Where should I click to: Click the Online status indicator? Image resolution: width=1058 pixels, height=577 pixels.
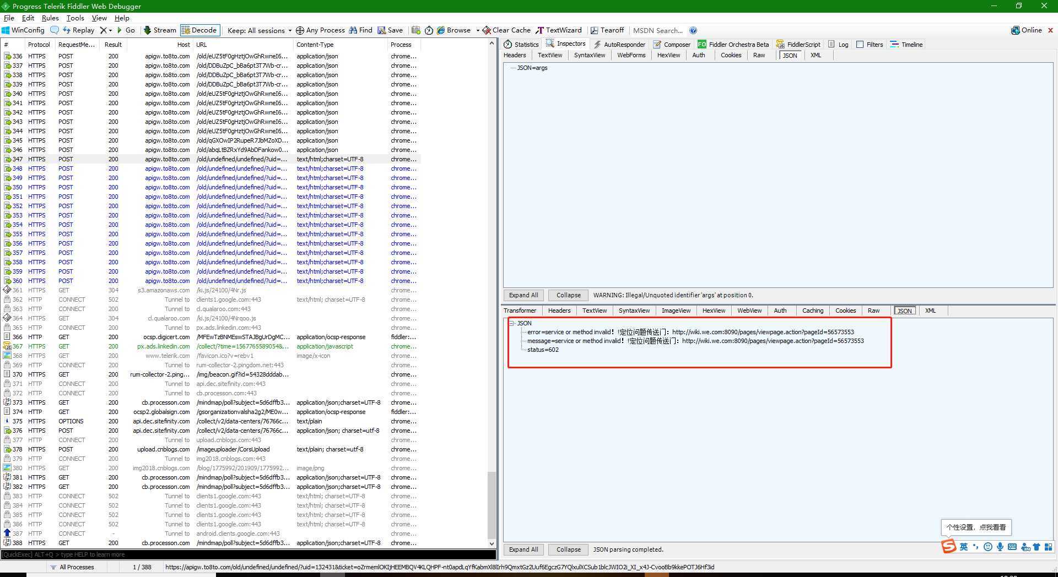(x=1027, y=30)
